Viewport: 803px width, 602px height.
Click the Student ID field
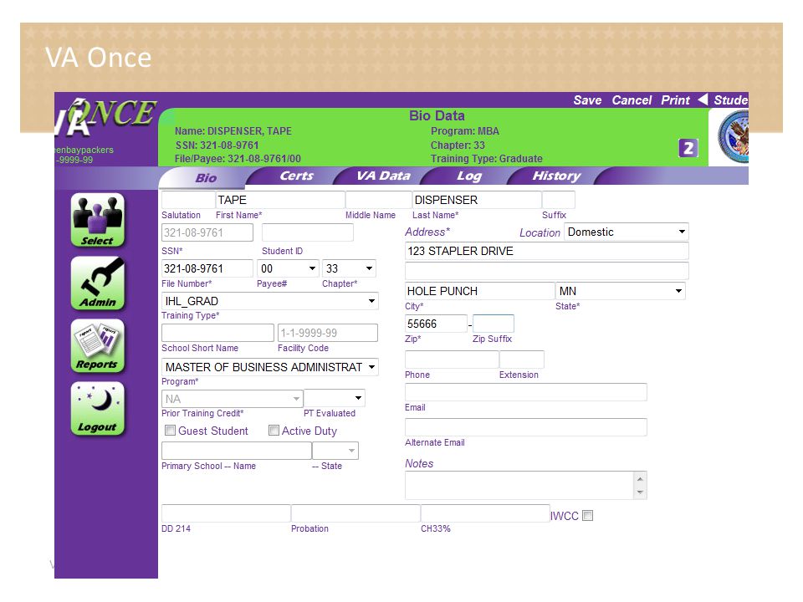pyautogui.click(x=307, y=232)
